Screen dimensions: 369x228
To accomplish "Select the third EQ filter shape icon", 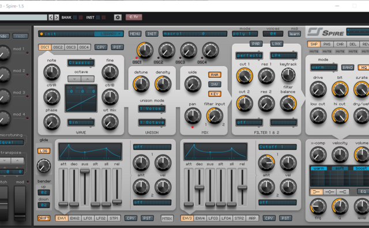I will tap(342, 192).
